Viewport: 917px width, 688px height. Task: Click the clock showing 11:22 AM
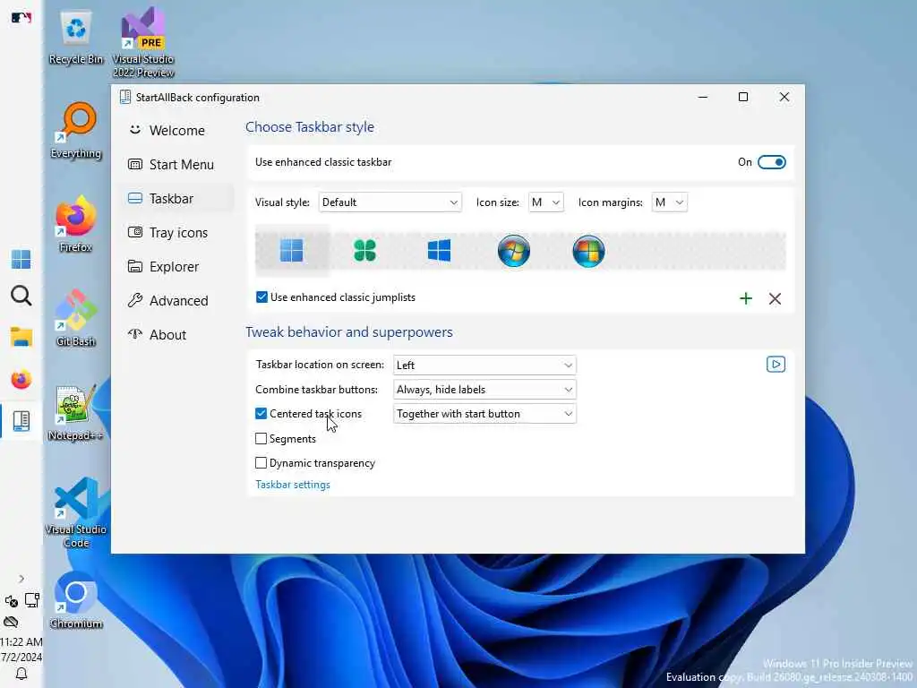(21, 641)
